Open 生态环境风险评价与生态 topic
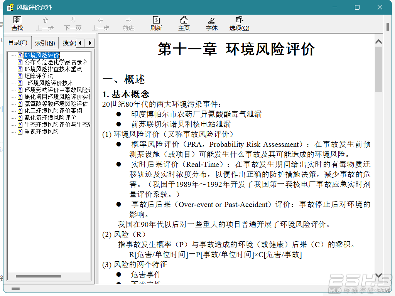This screenshot has width=395, height=296. click(x=57, y=124)
